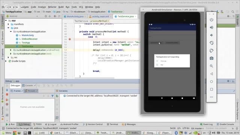This screenshot has width=240, height=135.
Task: Open Event Log button
Action: [206, 124]
